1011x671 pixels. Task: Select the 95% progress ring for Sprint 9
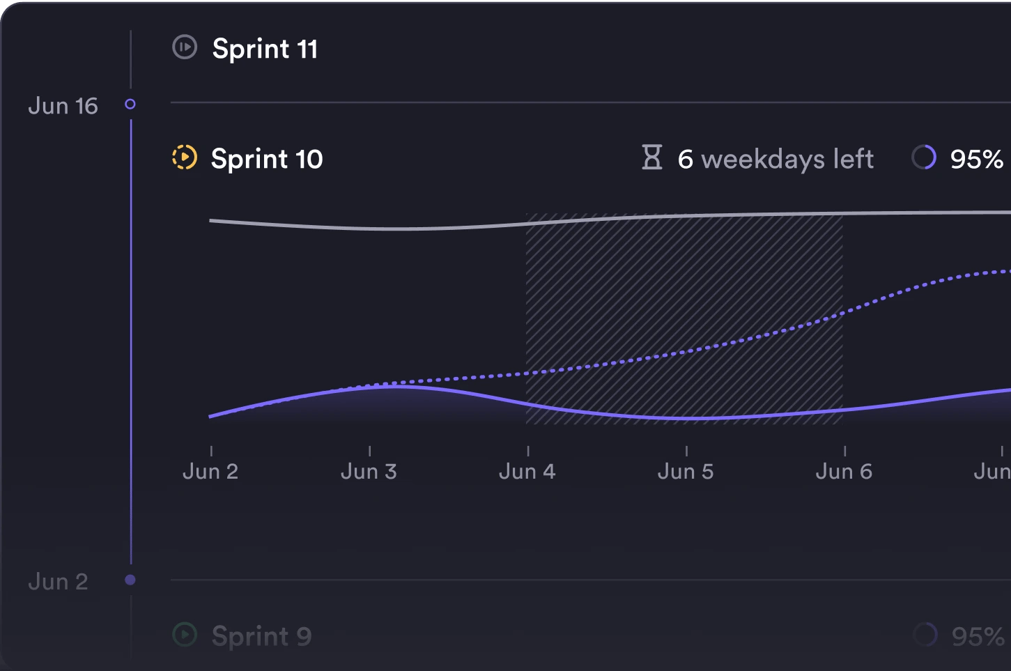point(925,635)
